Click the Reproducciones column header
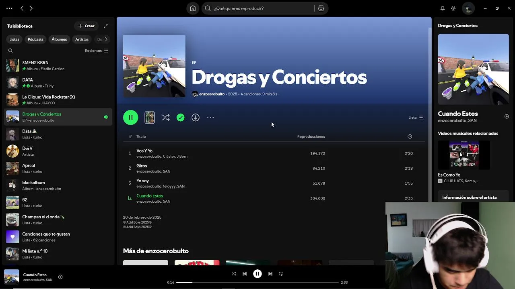Image resolution: width=515 pixels, height=289 pixels. [x=311, y=136]
